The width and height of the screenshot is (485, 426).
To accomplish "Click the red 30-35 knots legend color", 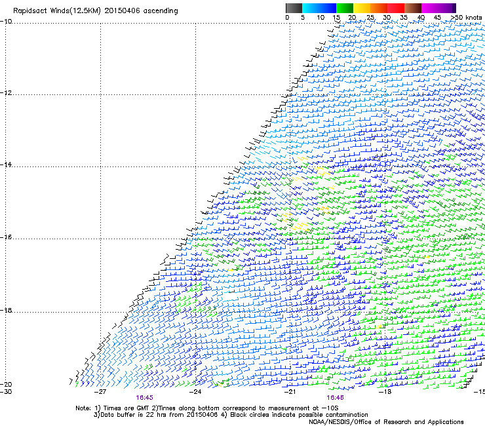I will pyautogui.click(x=396, y=8).
